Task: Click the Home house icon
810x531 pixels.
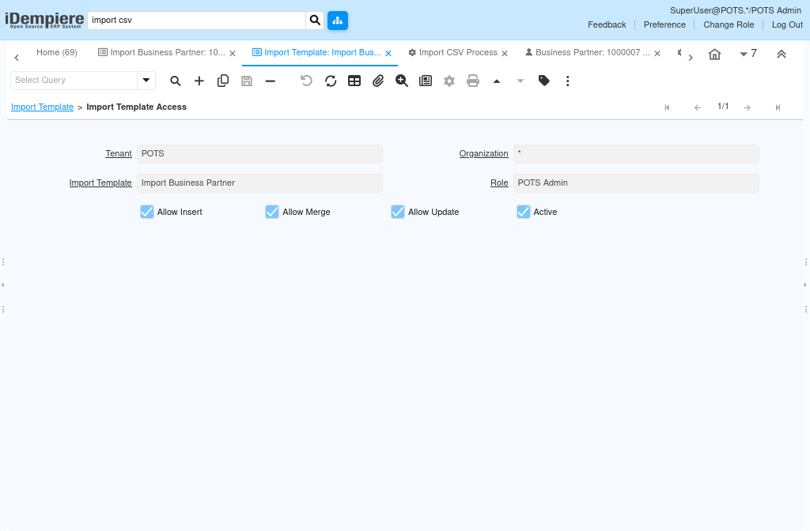Action: coord(714,55)
